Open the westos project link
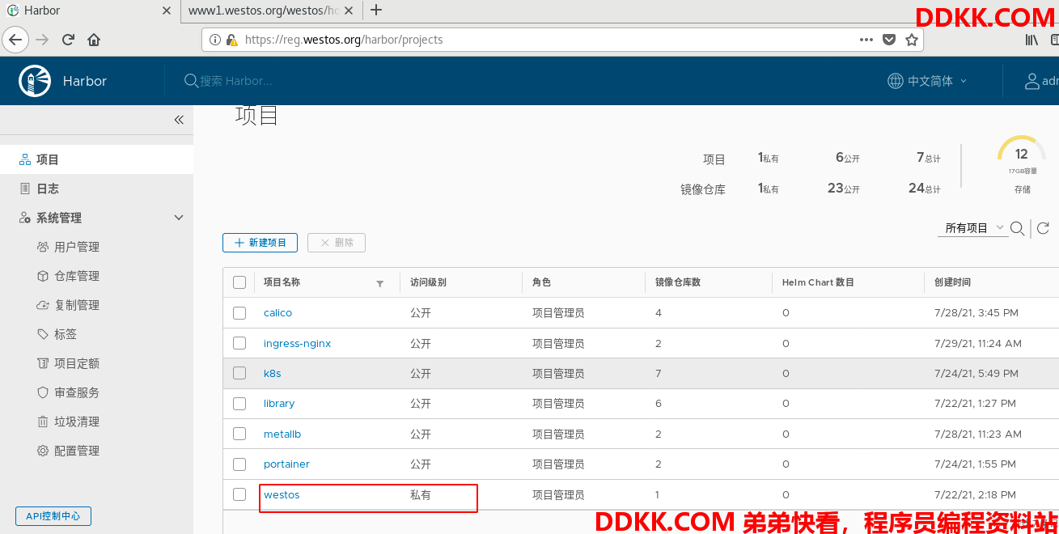Screen dimensions: 1059x534 (282, 494)
